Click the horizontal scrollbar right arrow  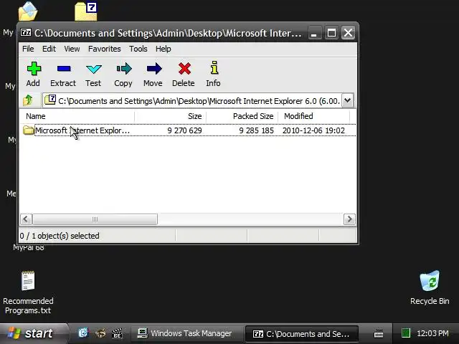349,219
